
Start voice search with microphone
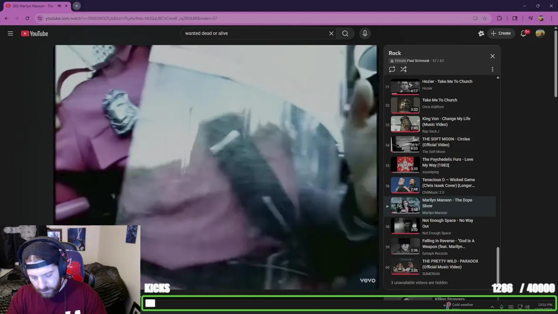click(x=365, y=34)
